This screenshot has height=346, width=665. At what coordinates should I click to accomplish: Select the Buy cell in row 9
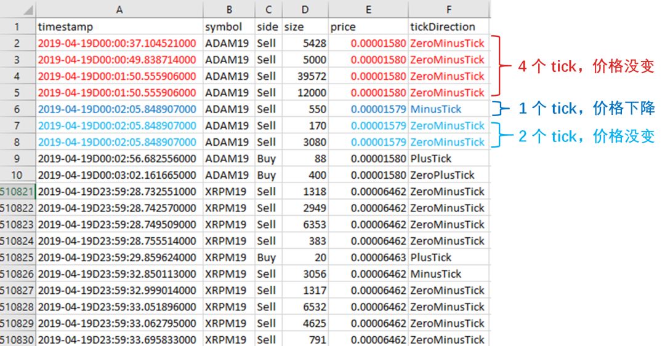point(268,159)
